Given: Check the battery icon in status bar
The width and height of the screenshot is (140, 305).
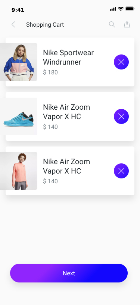Looking at the screenshot, I should coord(130,9).
